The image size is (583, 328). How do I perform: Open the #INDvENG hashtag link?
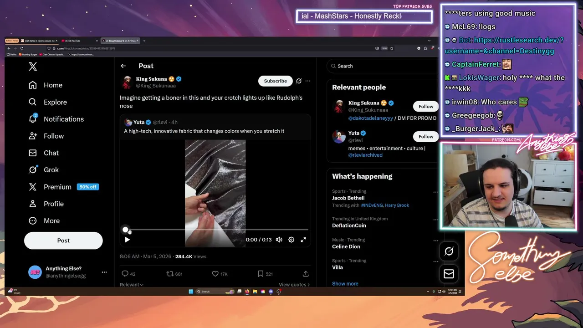[x=372, y=205]
